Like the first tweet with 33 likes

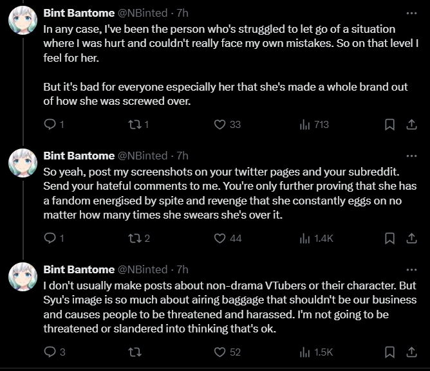click(x=227, y=125)
